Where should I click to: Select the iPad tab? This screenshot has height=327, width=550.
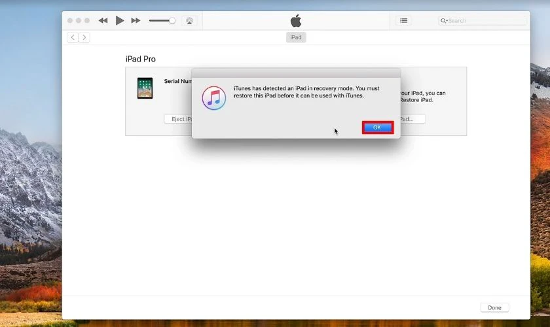[x=296, y=37]
